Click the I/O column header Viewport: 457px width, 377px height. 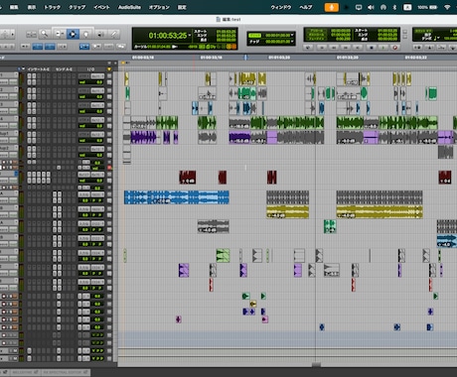click(90, 69)
